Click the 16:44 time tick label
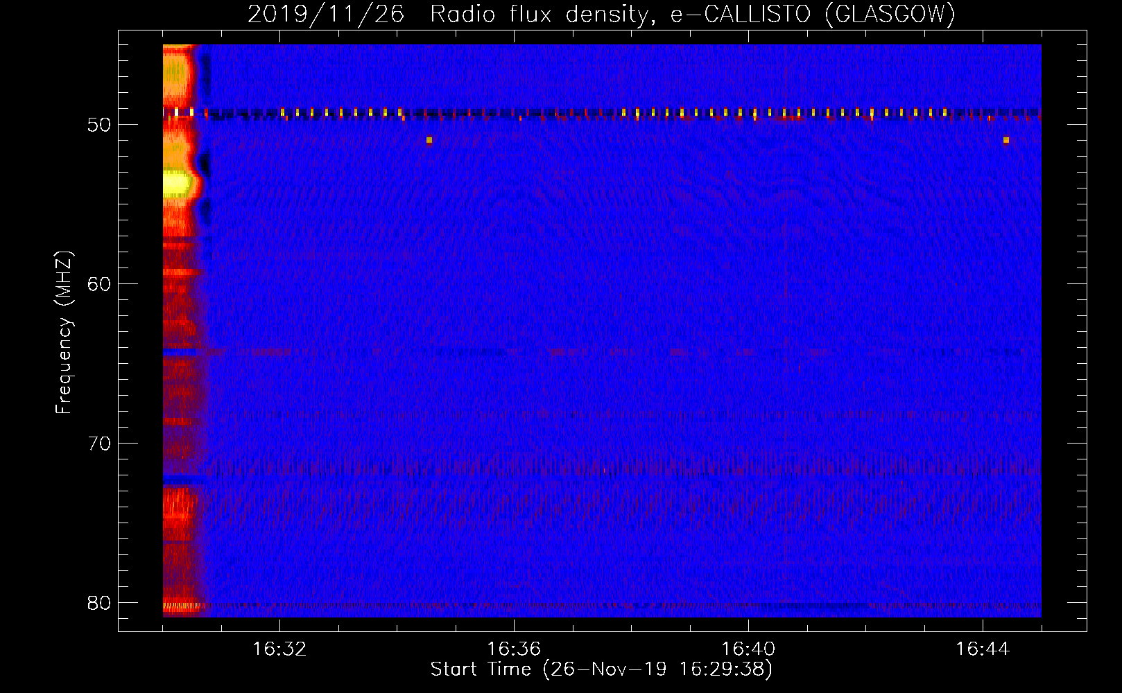1122x693 pixels. pos(983,649)
